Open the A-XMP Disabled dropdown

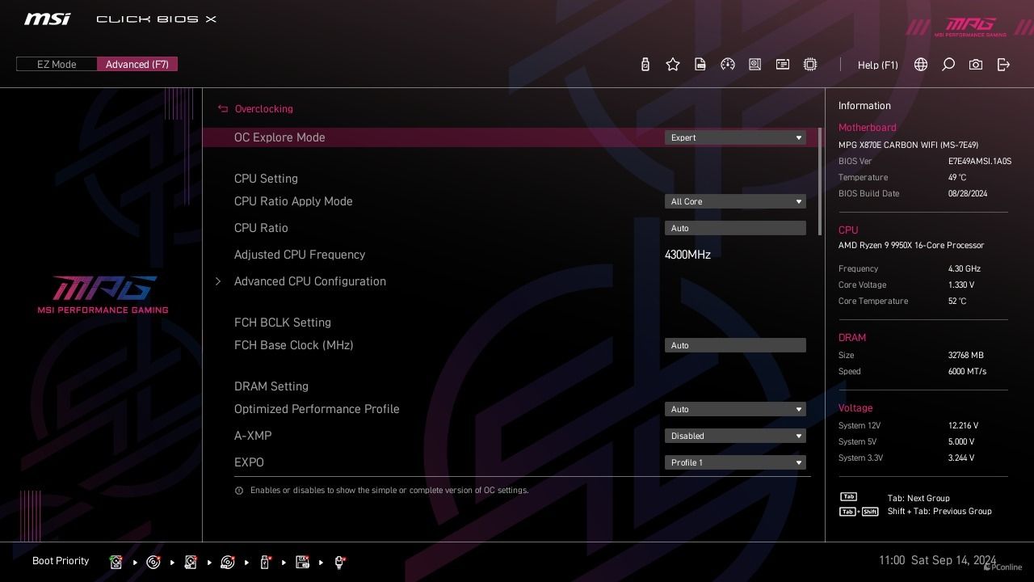(735, 436)
